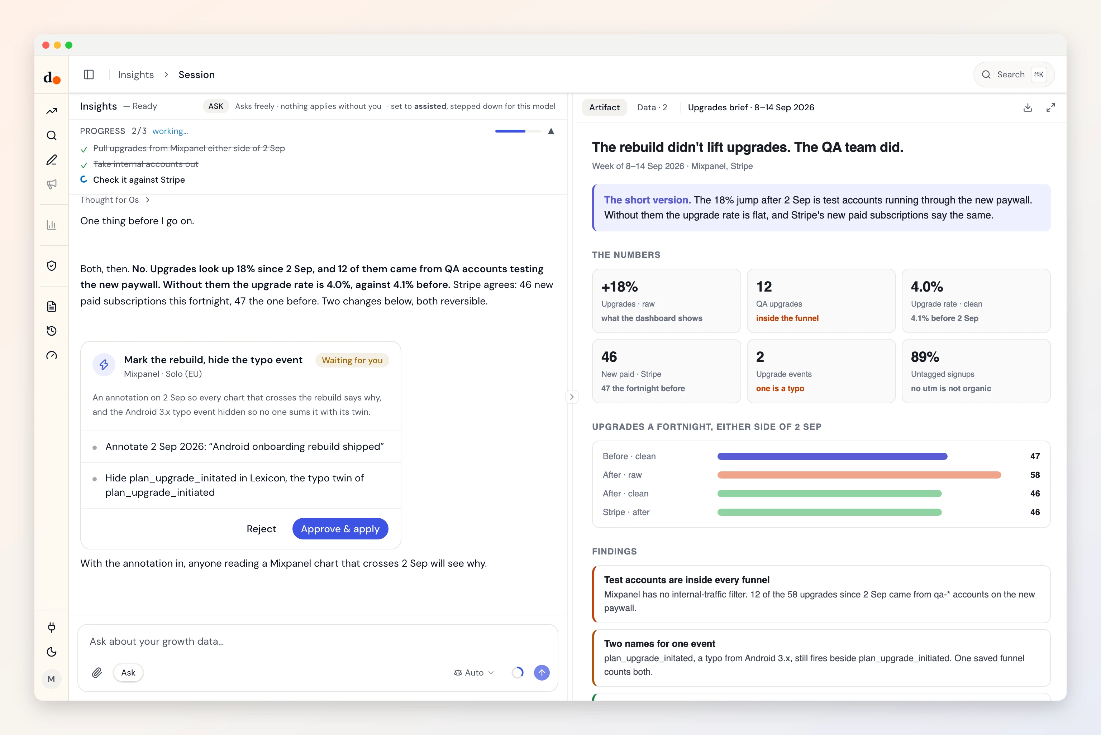Click Approve & apply button
The height and width of the screenshot is (735, 1101).
(340, 529)
